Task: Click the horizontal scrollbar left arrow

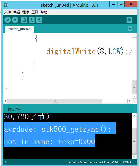Action: click(6, 101)
